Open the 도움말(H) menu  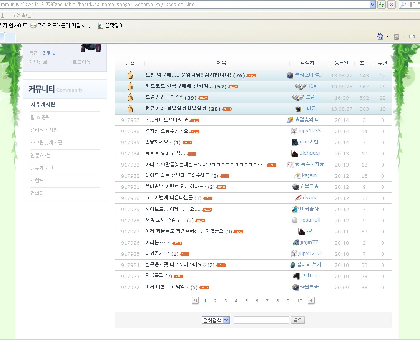pyautogui.click(x=22, y=15)
